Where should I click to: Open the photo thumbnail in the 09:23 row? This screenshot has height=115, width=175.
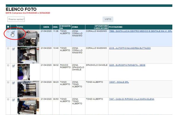tap(28, 89)
